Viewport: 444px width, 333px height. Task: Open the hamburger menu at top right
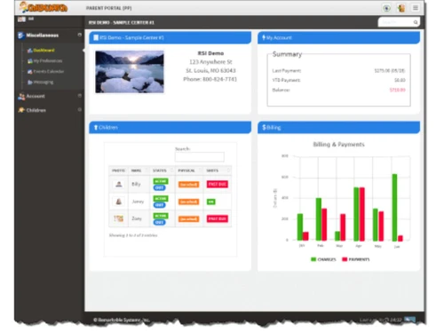416,8
